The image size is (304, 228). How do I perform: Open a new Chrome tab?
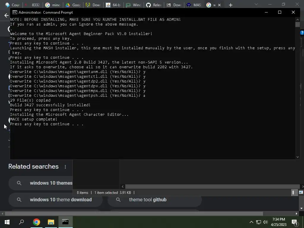pyautogui.click(x=230, y=5)
